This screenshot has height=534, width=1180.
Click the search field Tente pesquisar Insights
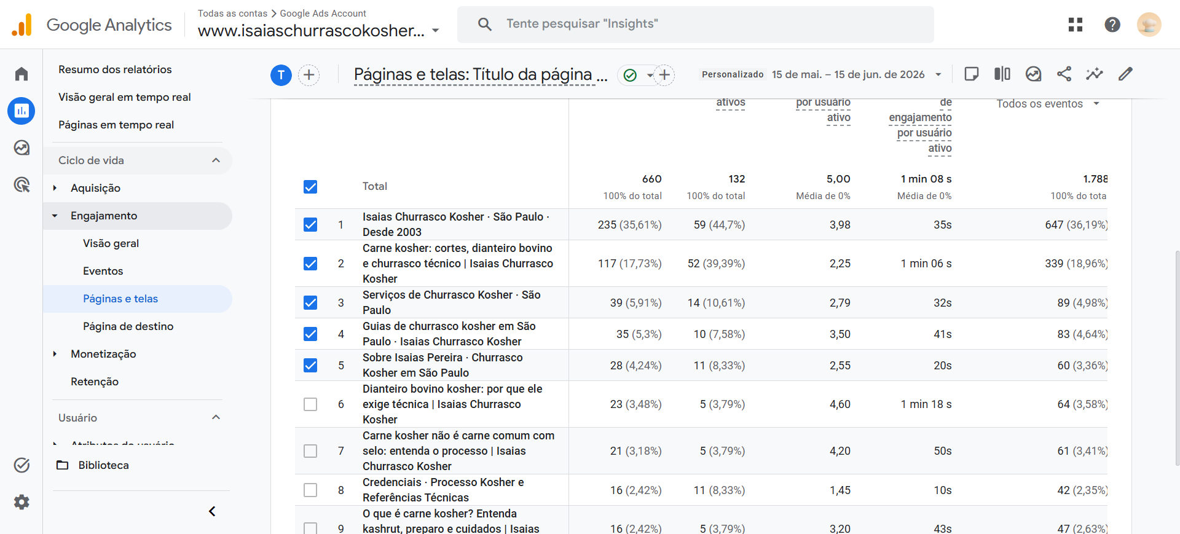(x=695, y=24)
